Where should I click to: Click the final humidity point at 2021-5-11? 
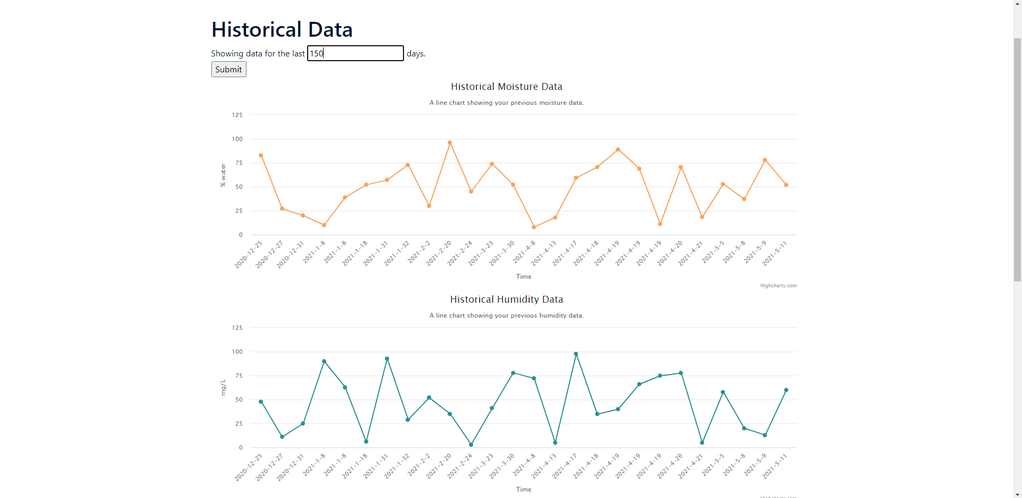point(786,390)
